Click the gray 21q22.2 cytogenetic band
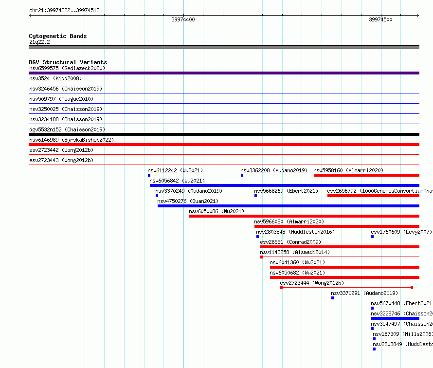Image resolution: width=433 pixels, height=368 pixels. click(x=224, y=47)
